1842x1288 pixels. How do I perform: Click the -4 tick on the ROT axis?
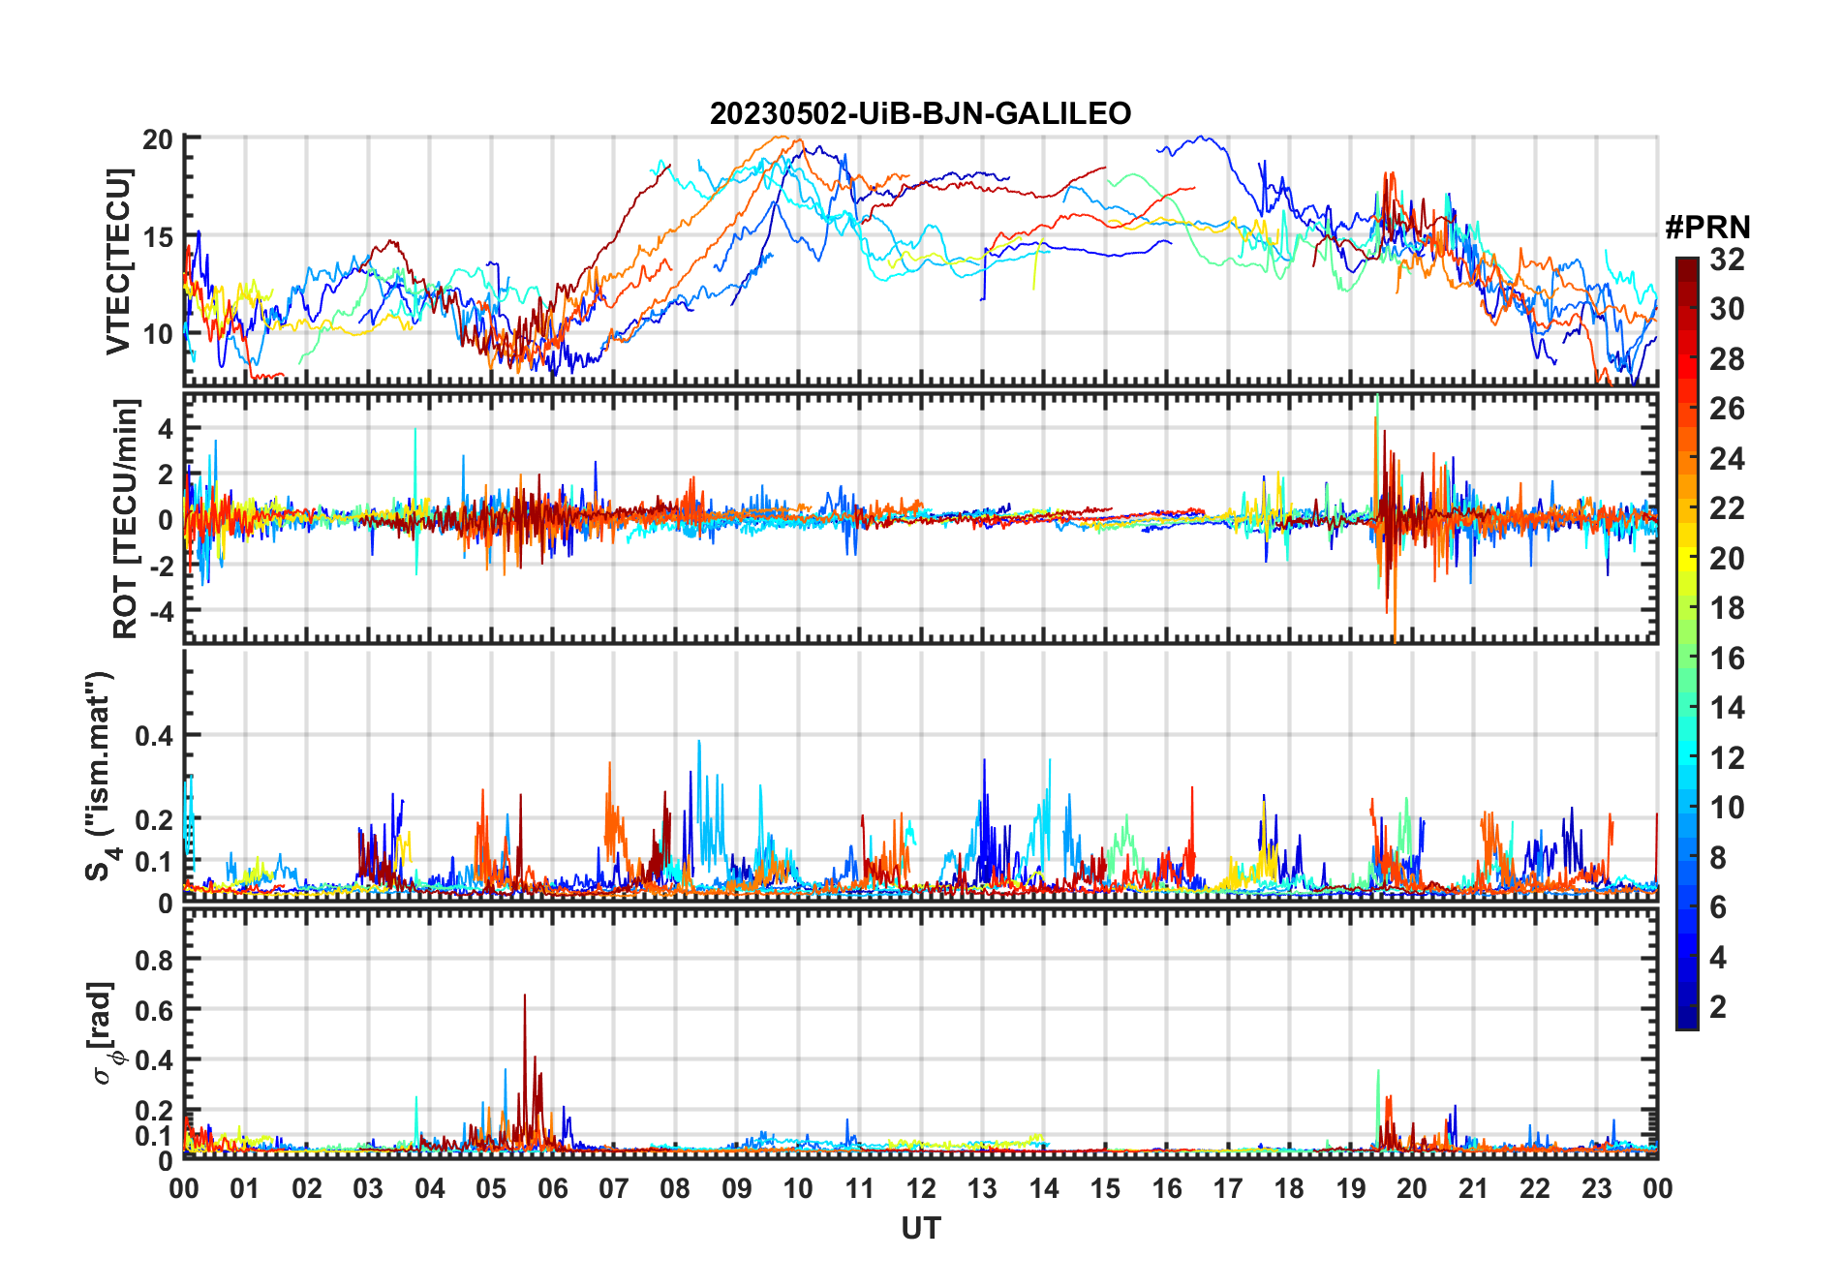pos(161,612)
